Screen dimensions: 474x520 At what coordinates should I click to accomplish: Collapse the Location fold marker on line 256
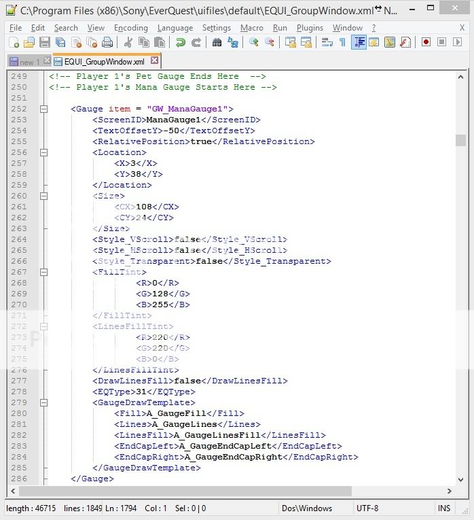(x=44, y=152)
